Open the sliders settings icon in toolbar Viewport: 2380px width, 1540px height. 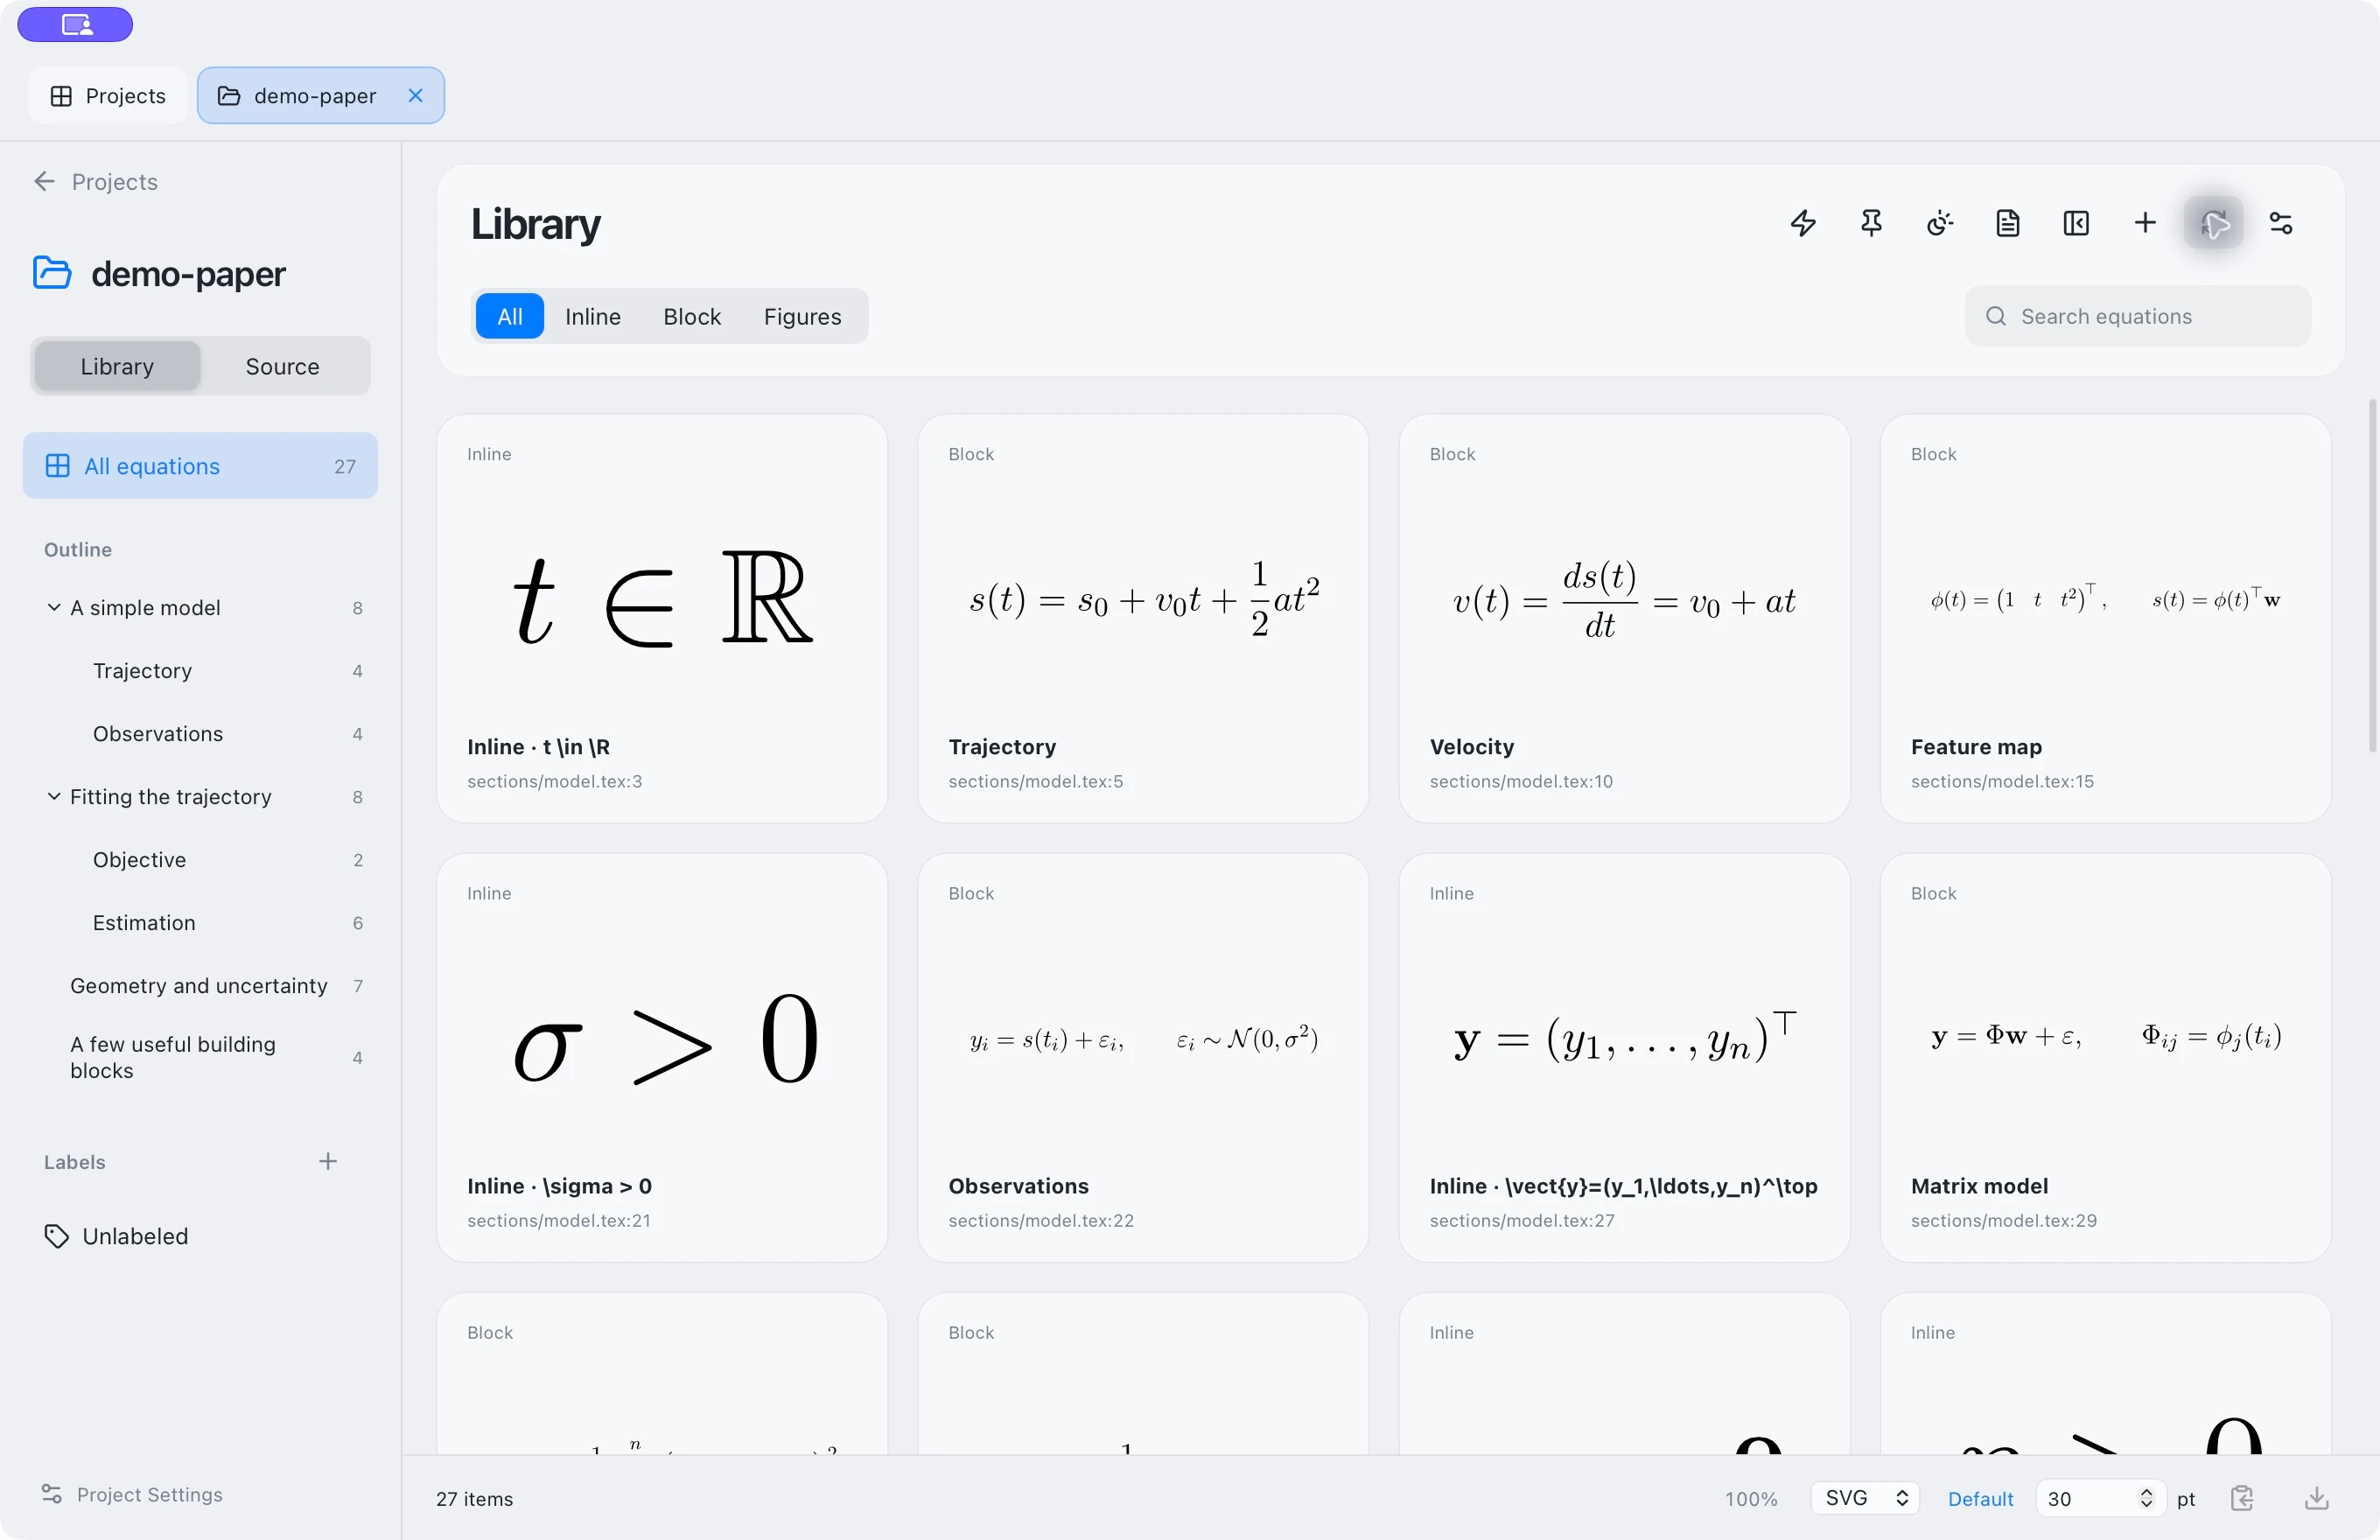click(2281, 223)
